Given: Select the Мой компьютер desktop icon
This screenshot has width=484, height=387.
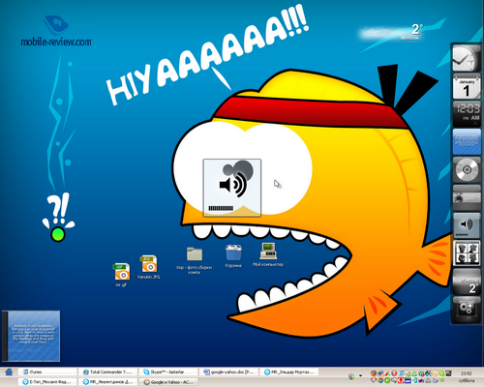Looking at the screenshot, I should click(x=268, y=254).
